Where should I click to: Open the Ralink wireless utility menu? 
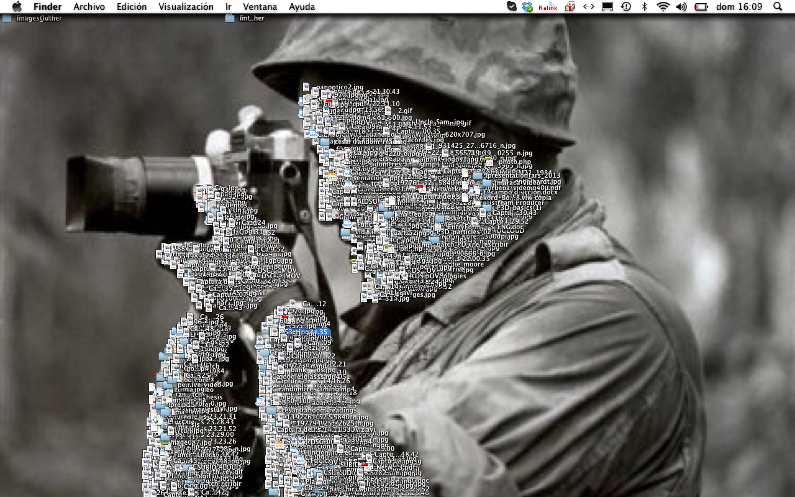(x=548, y=7)
